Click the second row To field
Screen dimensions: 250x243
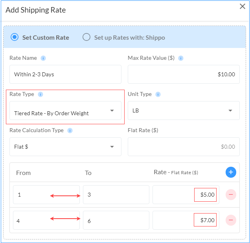(x=116, y=221)
